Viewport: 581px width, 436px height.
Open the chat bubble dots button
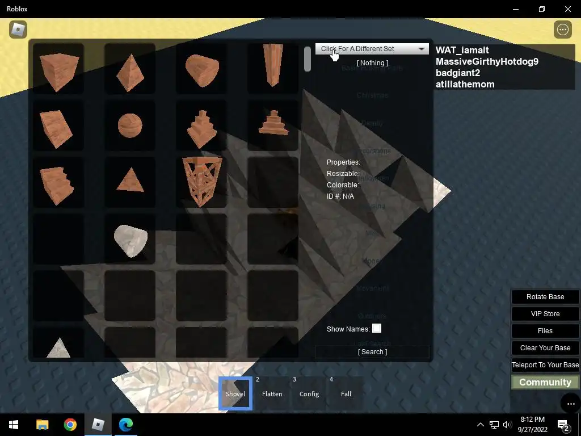(571, 404)
